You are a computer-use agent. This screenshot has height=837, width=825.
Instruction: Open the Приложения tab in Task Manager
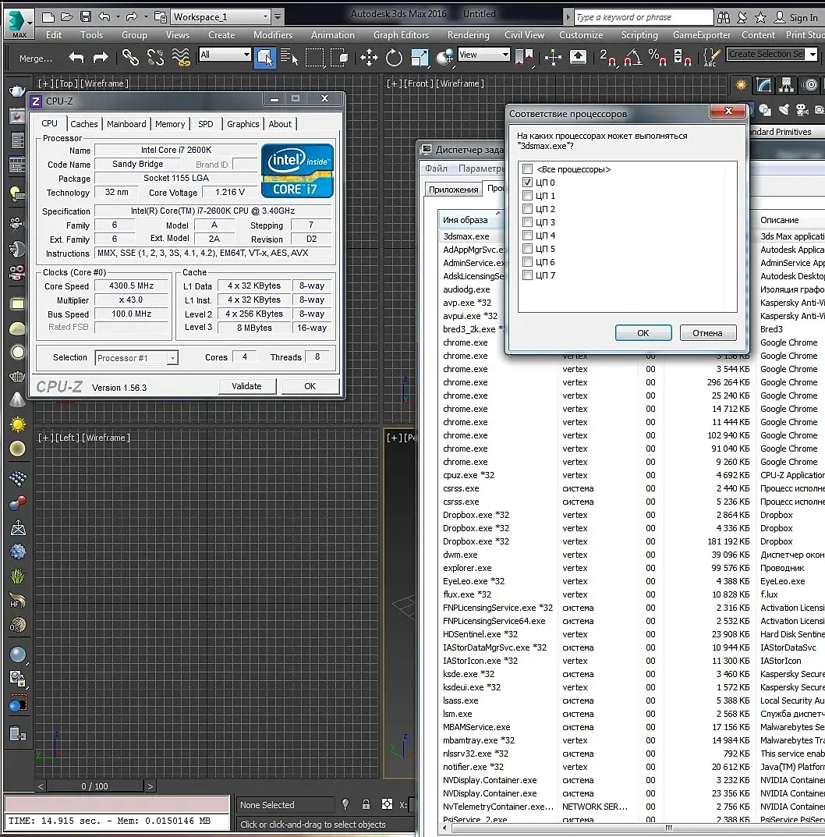tap(454, 190)
